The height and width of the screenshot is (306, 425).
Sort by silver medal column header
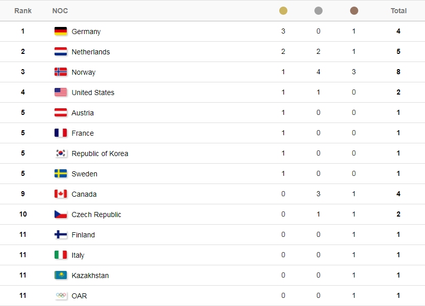[x=318, y=11]
